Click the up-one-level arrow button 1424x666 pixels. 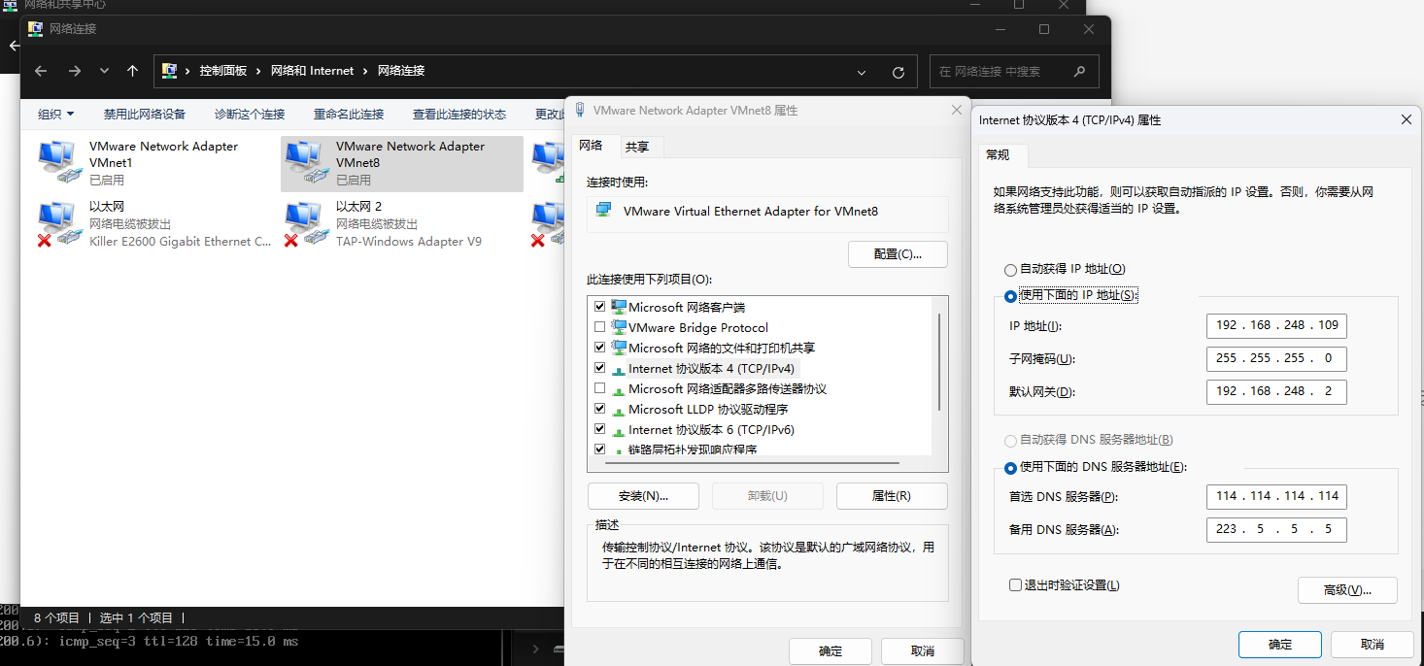pos(133,71)
